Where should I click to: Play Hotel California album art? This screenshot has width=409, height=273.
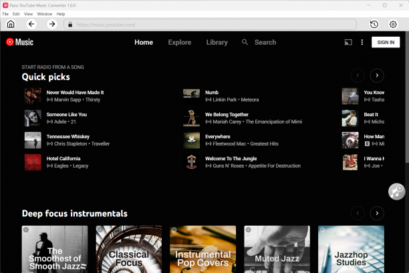pos(33,162)
